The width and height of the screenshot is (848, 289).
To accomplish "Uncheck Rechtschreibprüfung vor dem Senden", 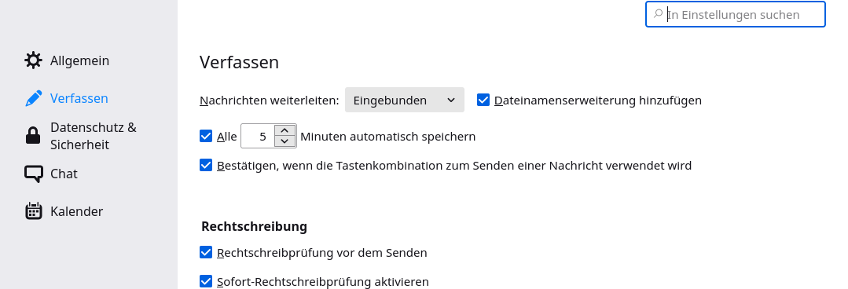I will 205,252.
